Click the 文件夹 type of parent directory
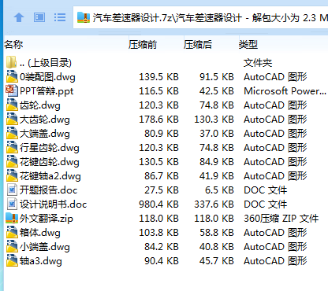This screenshot has width=328, height=291. (x=258, y=63)
